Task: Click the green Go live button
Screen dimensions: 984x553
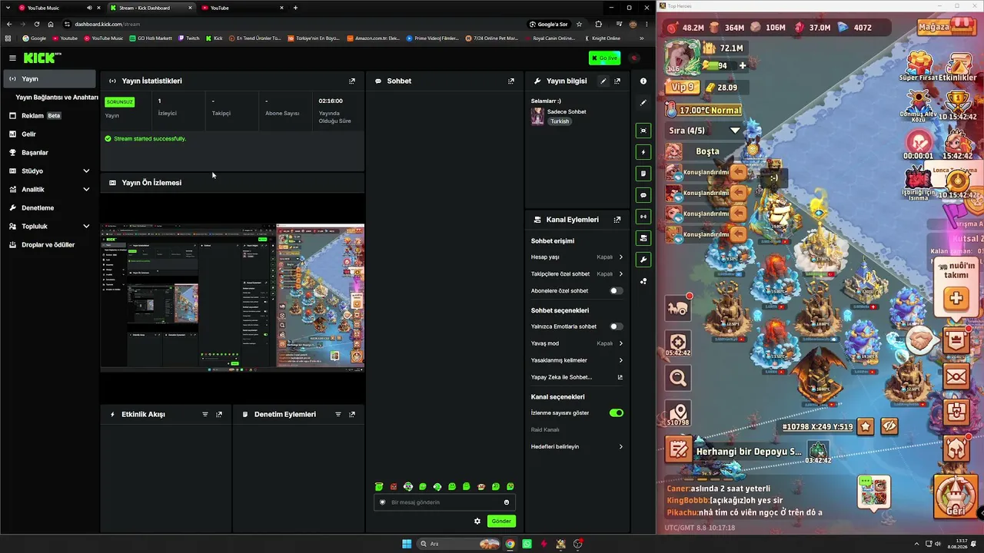Action: tap(604, 58)
